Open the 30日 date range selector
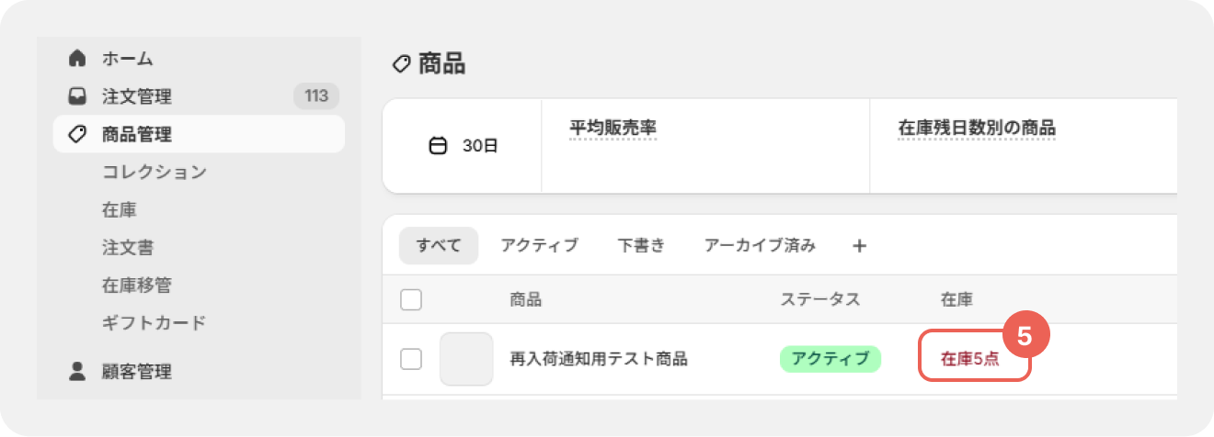The width and height of the screenshot is (1214, 437). 463,145
